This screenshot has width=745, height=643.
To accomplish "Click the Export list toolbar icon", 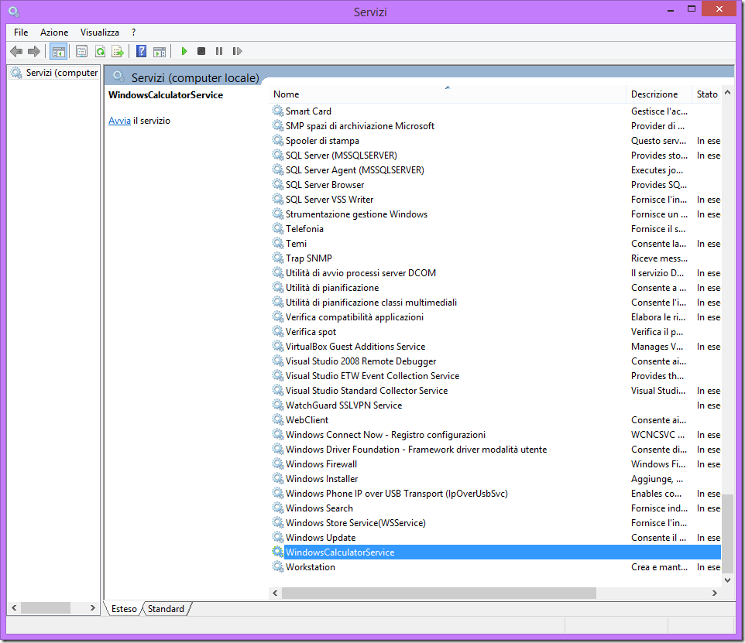I will coord(118,52).
